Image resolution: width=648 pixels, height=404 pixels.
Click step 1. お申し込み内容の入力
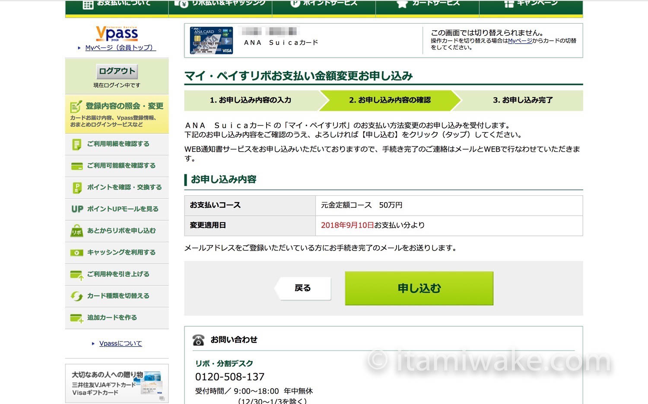(251, 100)
